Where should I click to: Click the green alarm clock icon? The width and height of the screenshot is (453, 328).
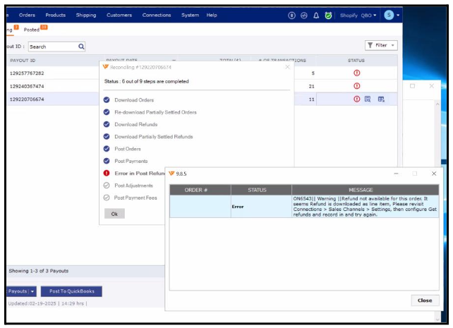pos(328,15)
